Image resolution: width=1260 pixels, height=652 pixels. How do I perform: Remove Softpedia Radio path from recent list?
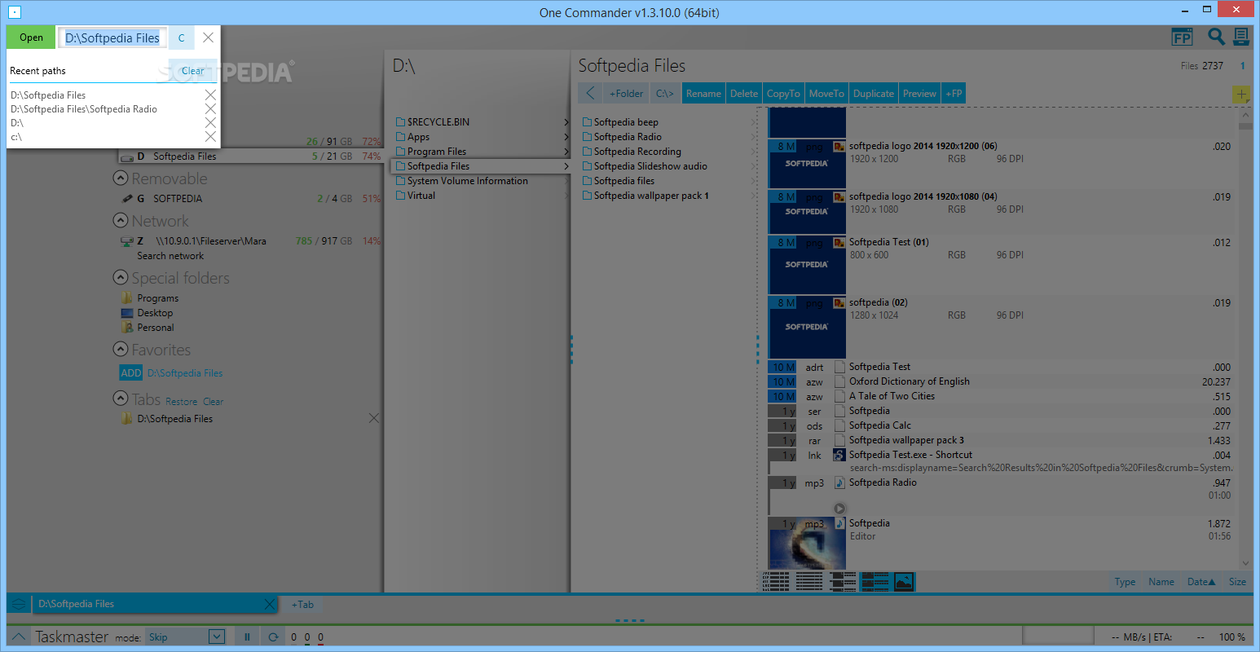(210, 109)
